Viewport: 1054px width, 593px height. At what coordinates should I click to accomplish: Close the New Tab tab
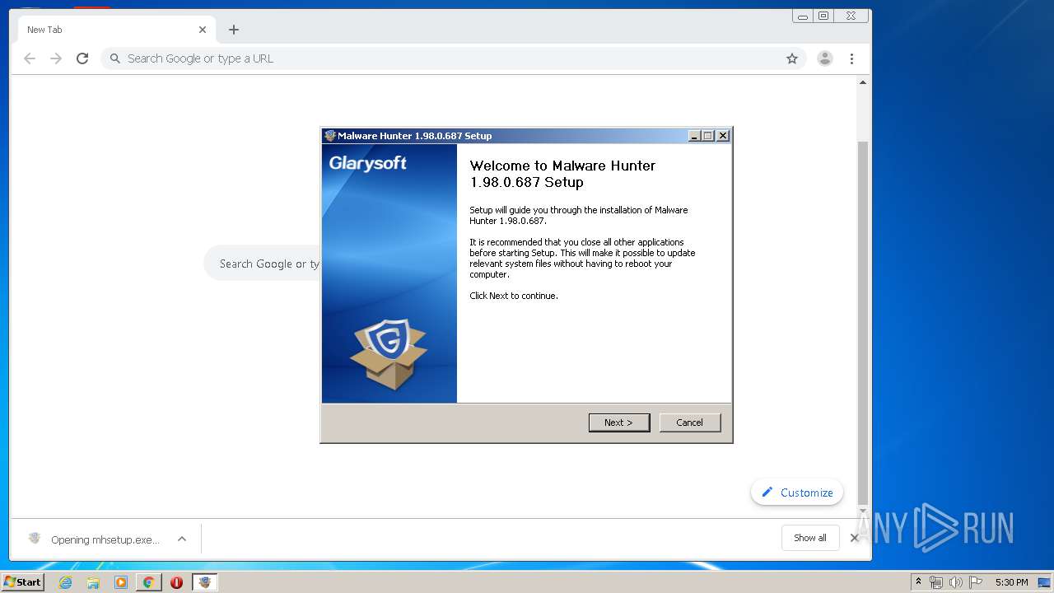pyautogui.click(x=203, y=30)
